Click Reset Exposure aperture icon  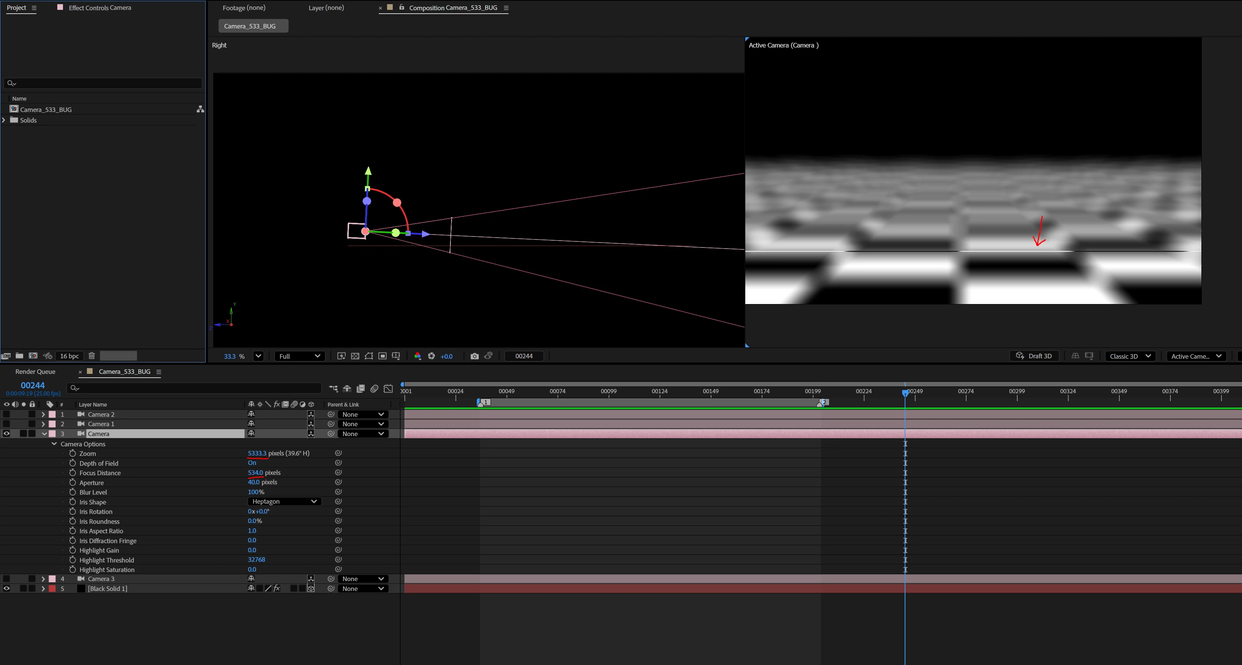tap(431, 356)
